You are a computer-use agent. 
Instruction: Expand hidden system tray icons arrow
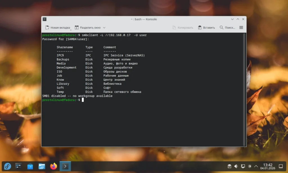pos(256,166)
